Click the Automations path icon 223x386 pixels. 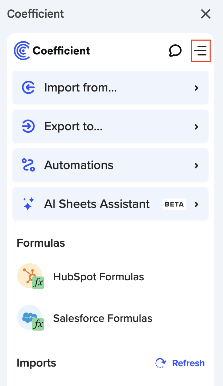click(x=28, y=165)
